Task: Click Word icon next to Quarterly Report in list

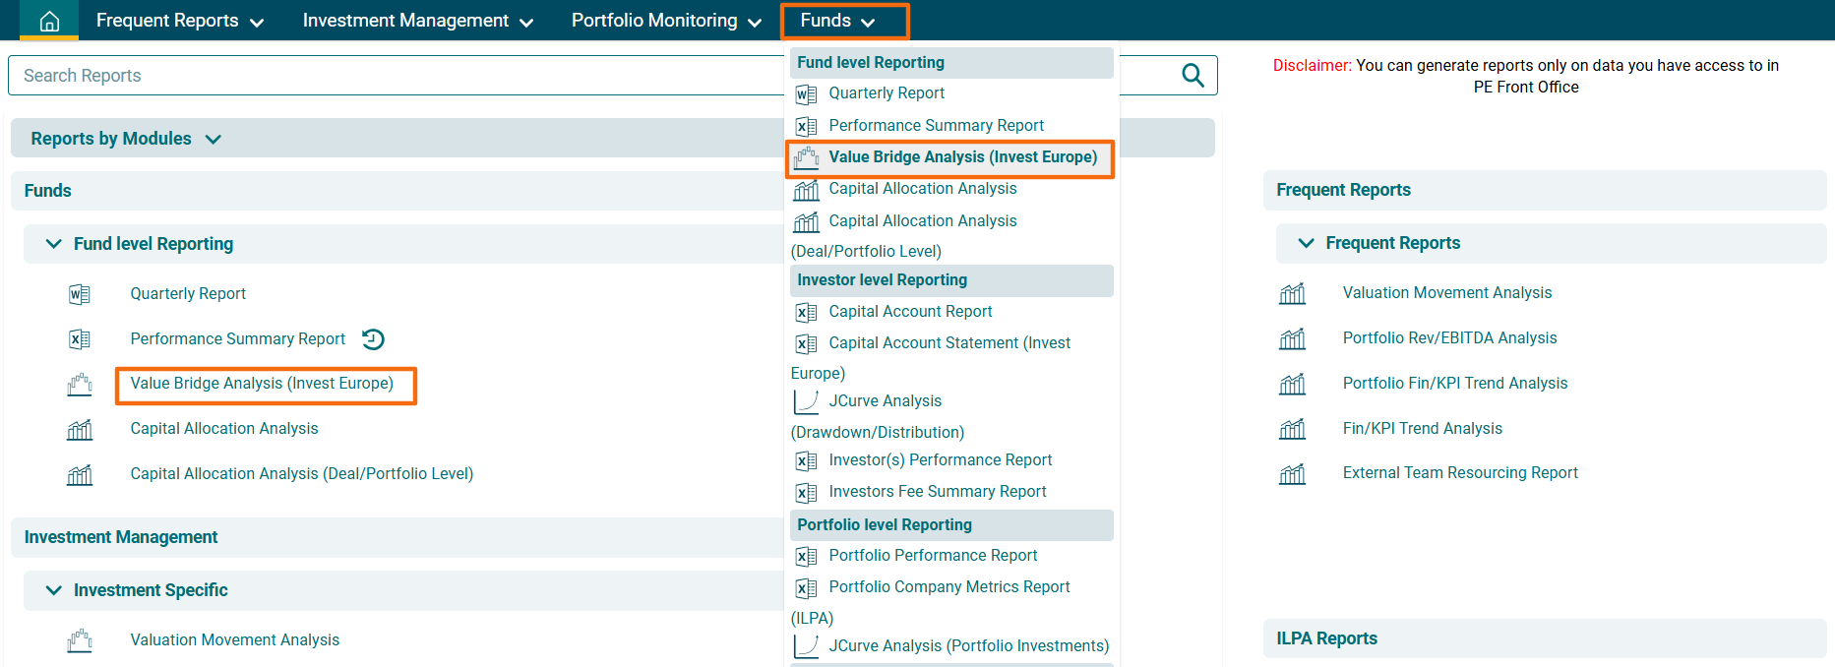Action: [x=80, y=294]
